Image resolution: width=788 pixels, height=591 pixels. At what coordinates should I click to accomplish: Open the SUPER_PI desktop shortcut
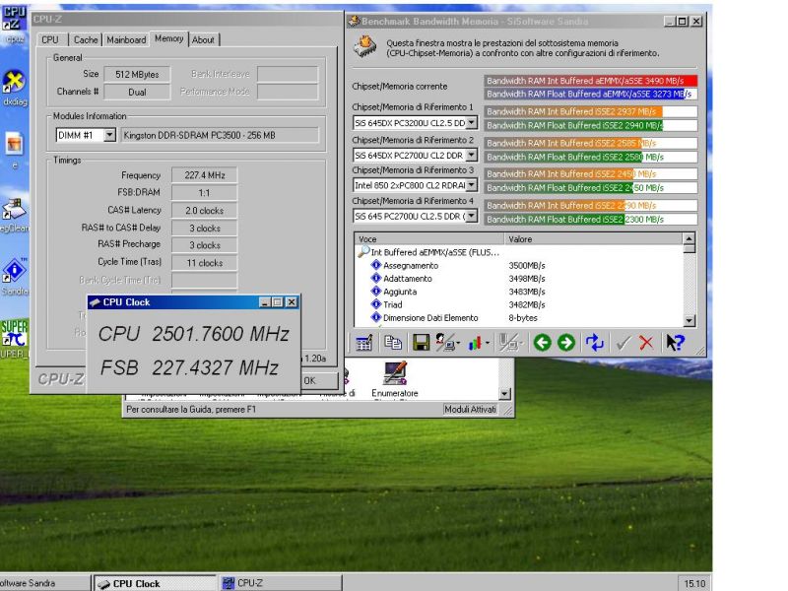[14, 339]
